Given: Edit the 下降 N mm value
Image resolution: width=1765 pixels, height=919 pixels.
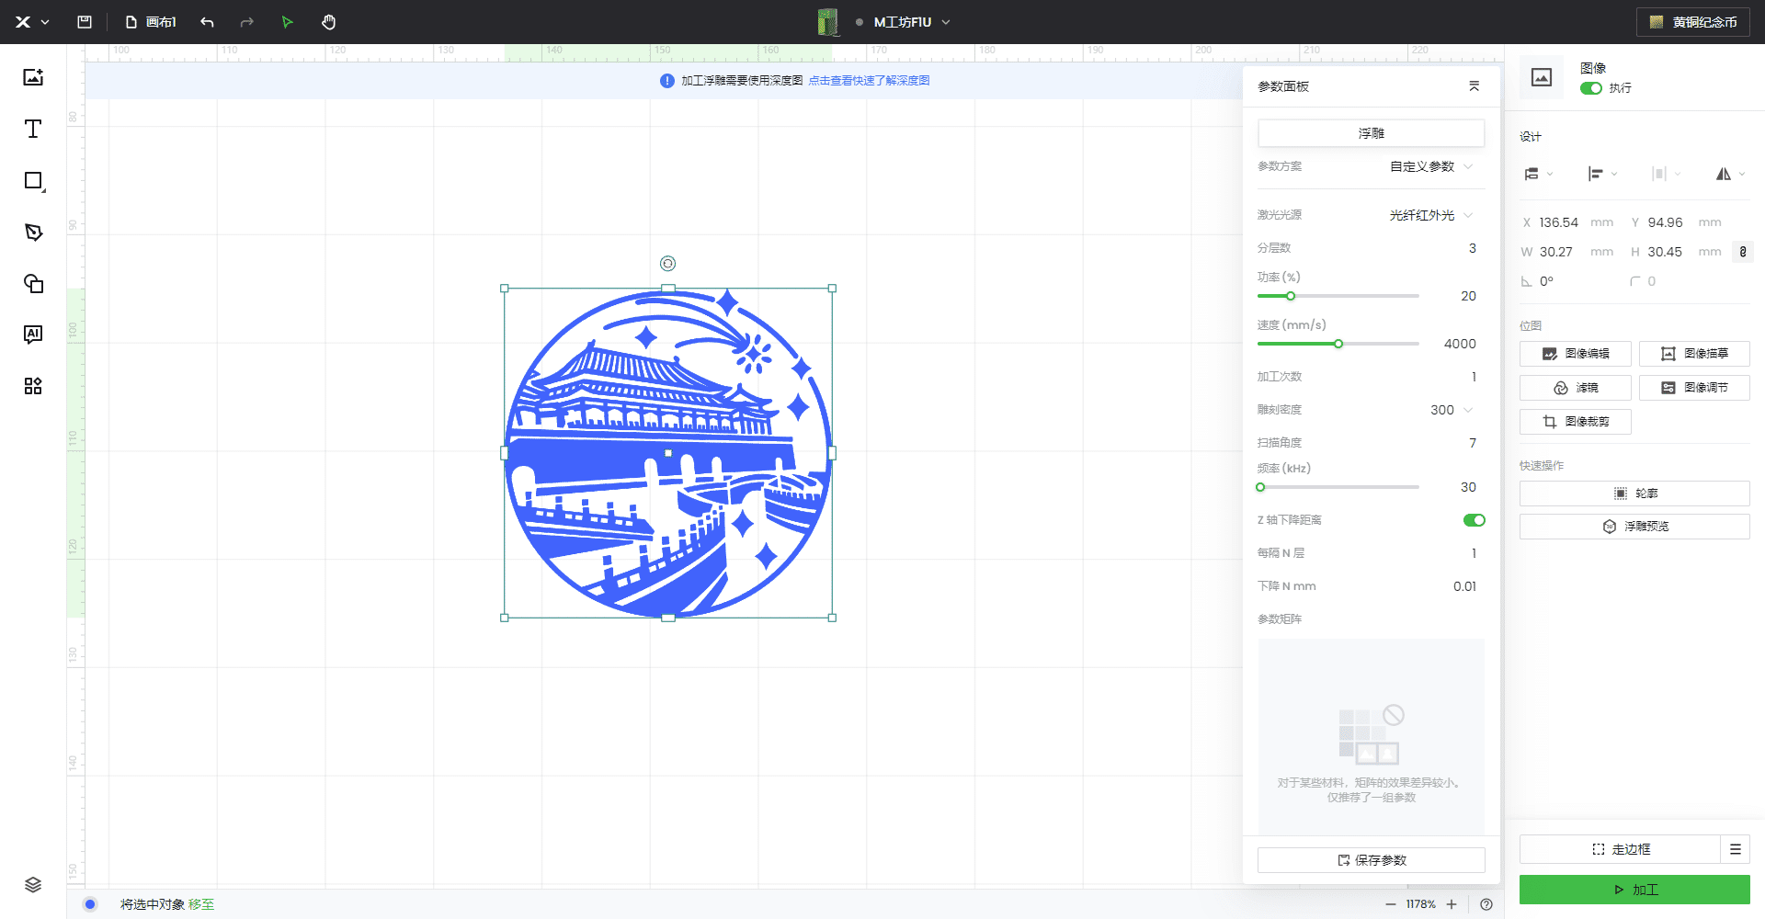Looking at the screenshot, I should [1464, 586].
